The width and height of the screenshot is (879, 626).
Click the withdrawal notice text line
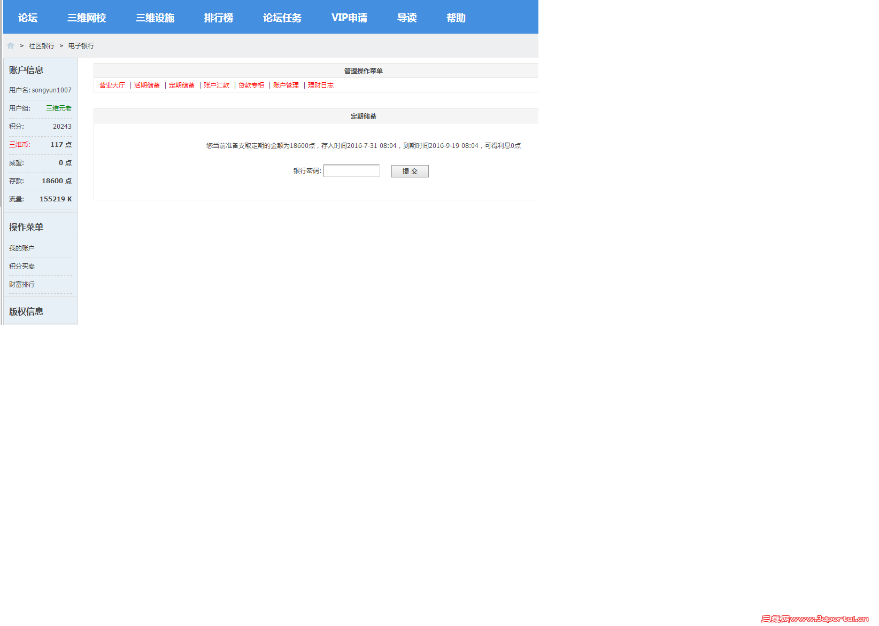tap(364, 146)
